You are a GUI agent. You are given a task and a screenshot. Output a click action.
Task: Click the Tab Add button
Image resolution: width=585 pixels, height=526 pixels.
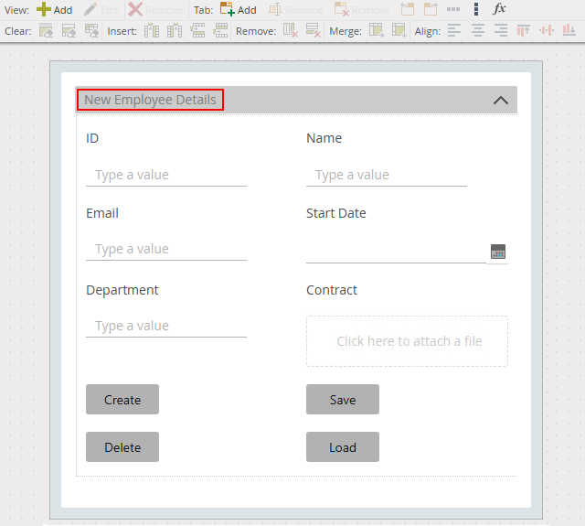[238, 9]
